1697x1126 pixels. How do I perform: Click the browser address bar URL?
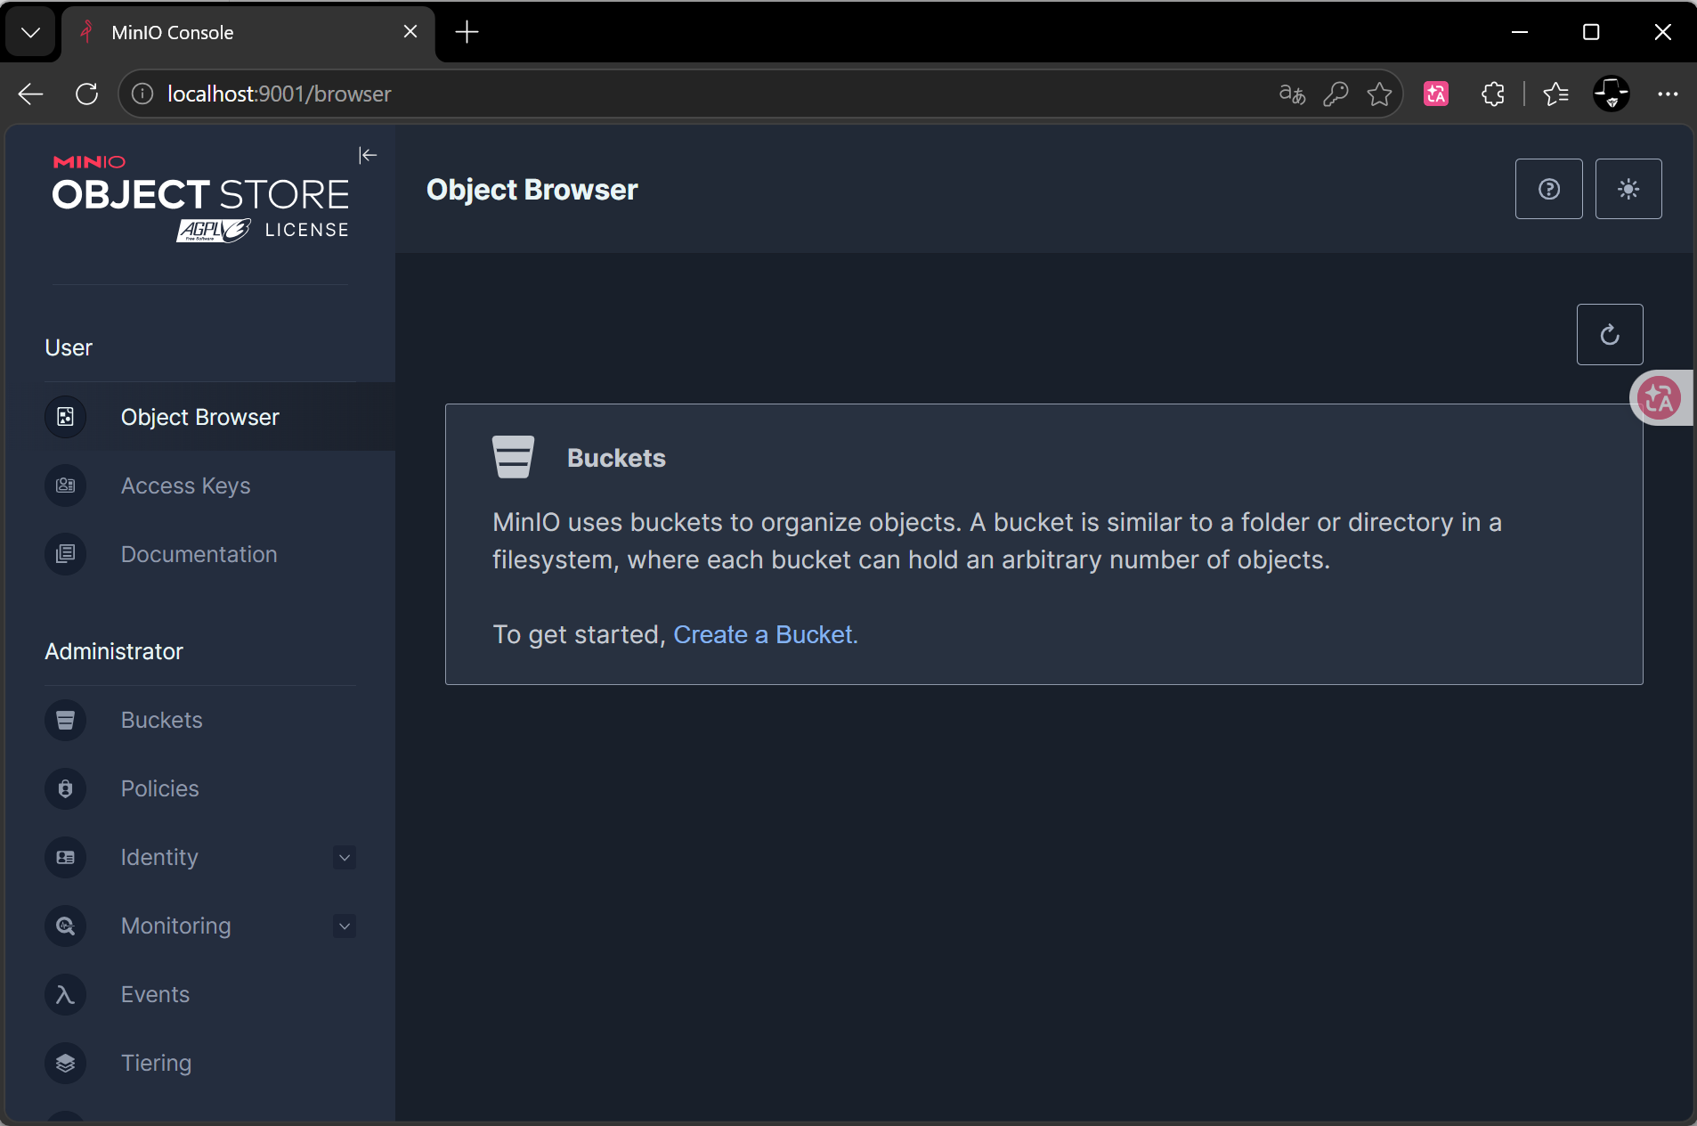[x=279, y=94]
